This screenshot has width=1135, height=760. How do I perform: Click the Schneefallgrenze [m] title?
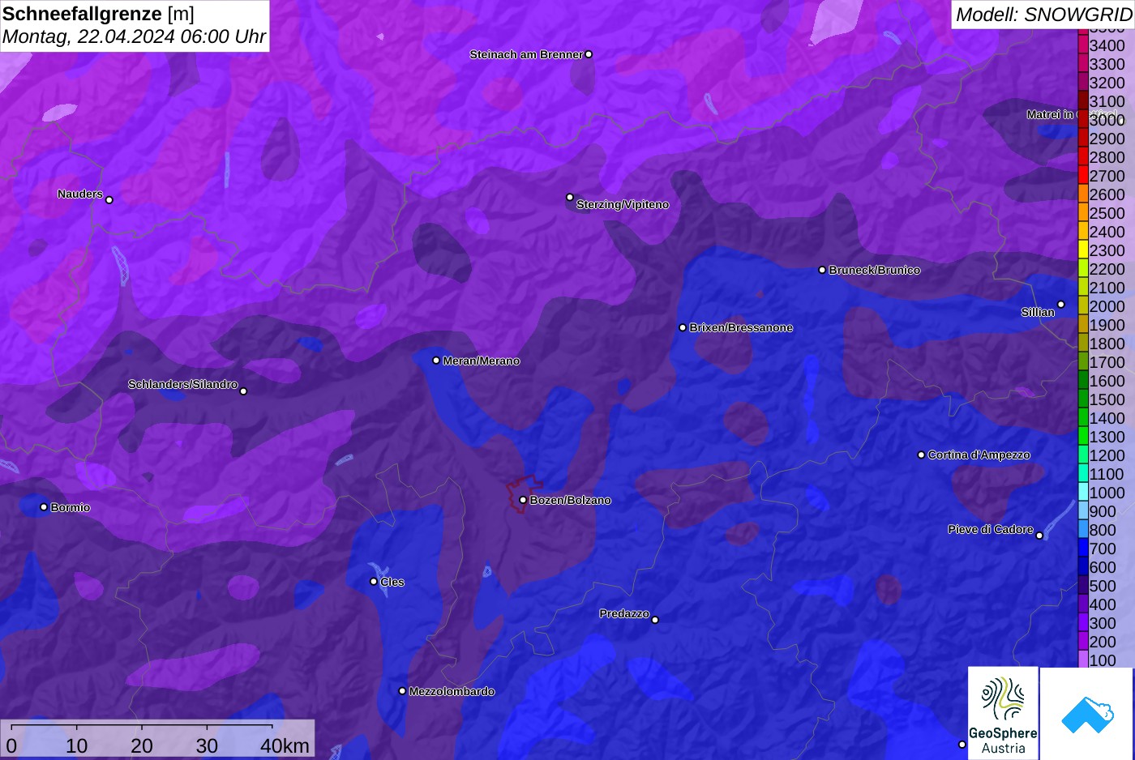point(98,14)
